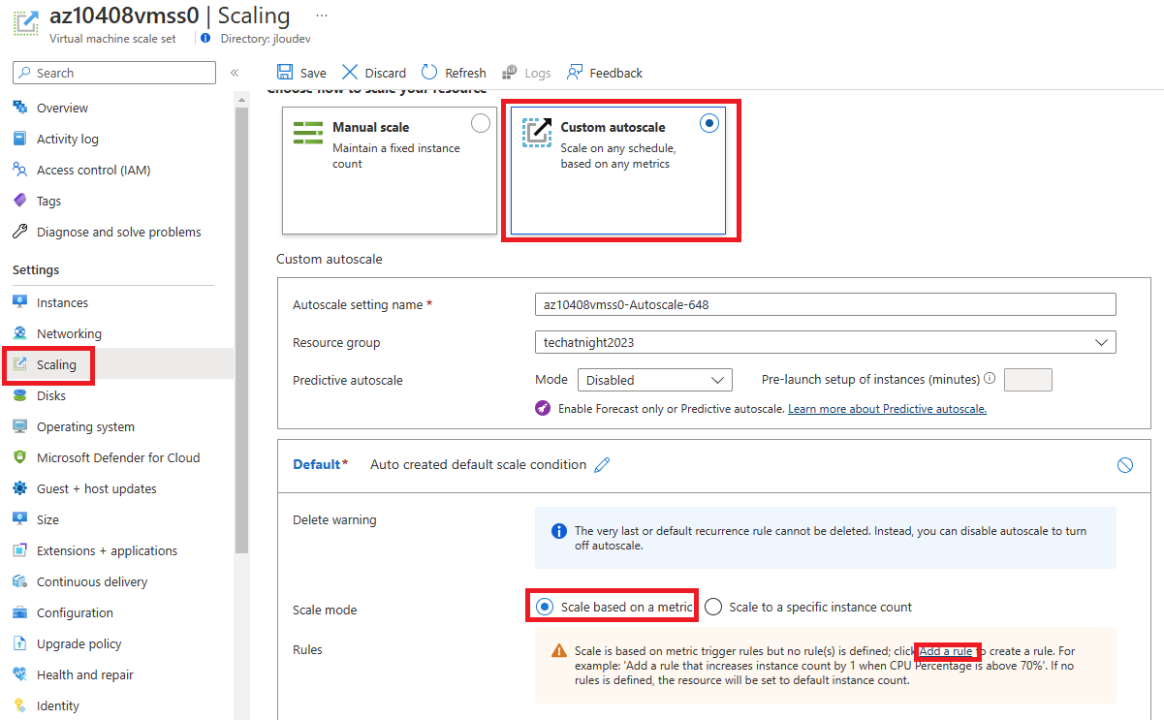The image size is (1164, 720).
Task: Go to Size settings page
Action: click(47, 519)
